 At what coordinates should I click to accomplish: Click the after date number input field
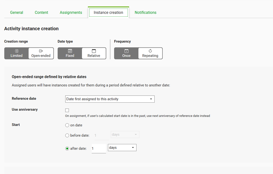pos(99,148)
